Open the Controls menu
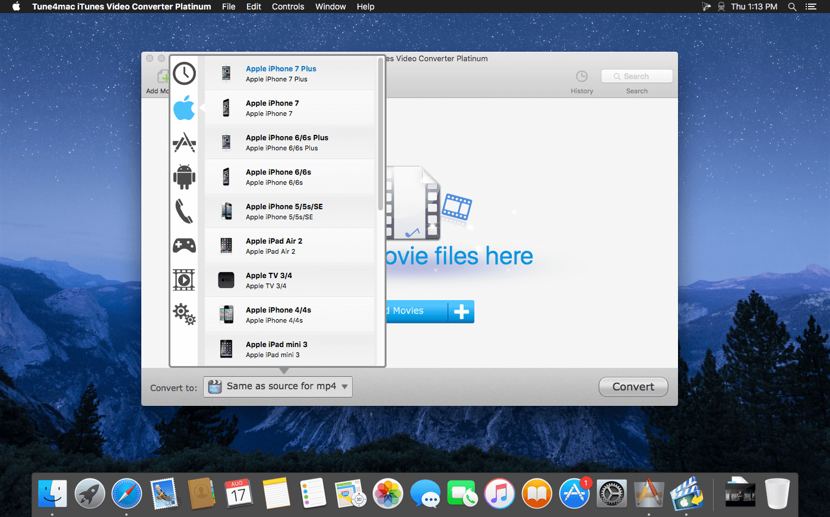This screenshot has height=517, width=830. coord(288,7)
